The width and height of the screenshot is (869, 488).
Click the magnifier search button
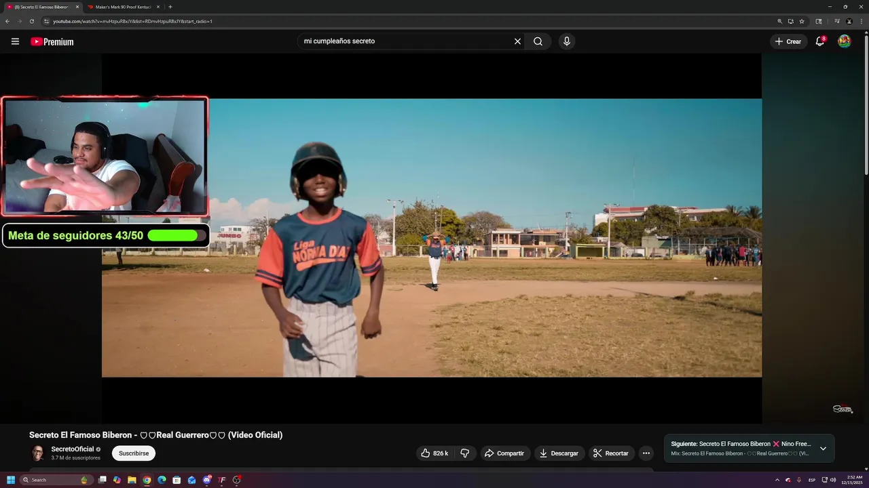pos(538,41)
